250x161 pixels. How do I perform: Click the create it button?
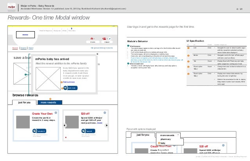click(x=39, y=131)
